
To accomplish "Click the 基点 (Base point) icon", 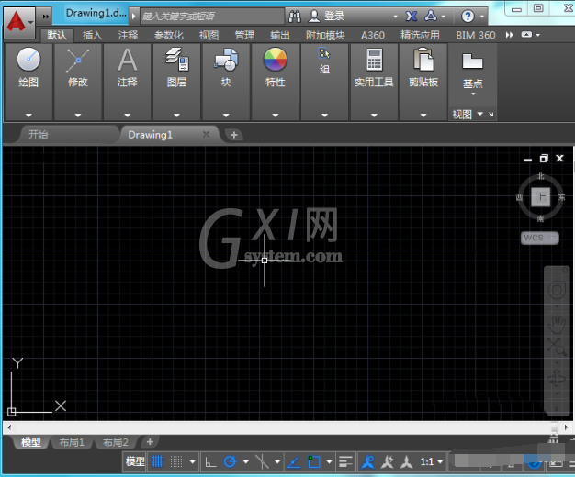I will (472, 61).
